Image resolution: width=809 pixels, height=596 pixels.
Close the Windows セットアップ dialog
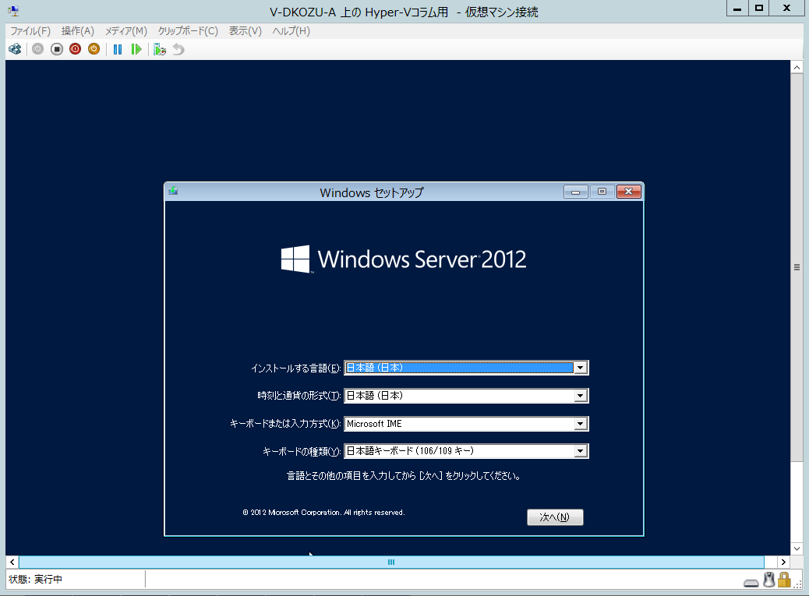pyautogui.click(x=628, y=192)
